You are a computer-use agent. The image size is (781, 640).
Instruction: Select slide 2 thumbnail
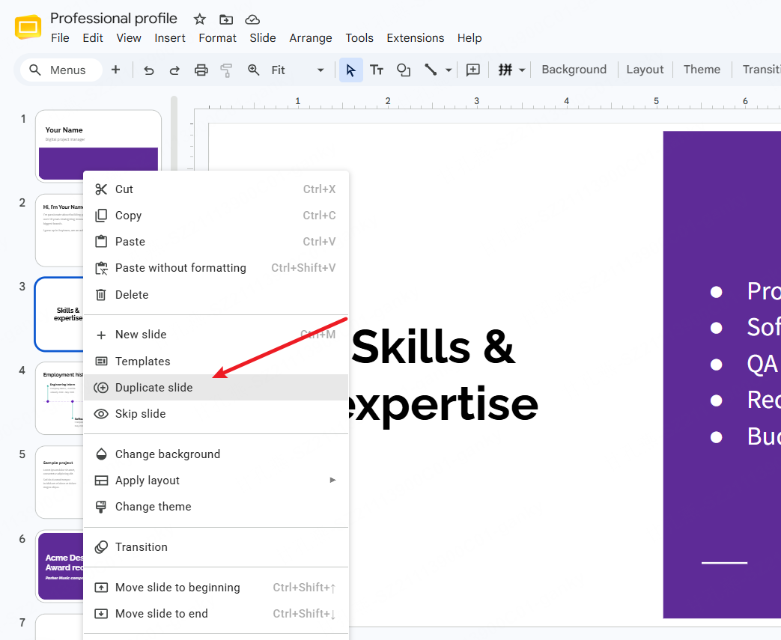click(x=58, y=231)
